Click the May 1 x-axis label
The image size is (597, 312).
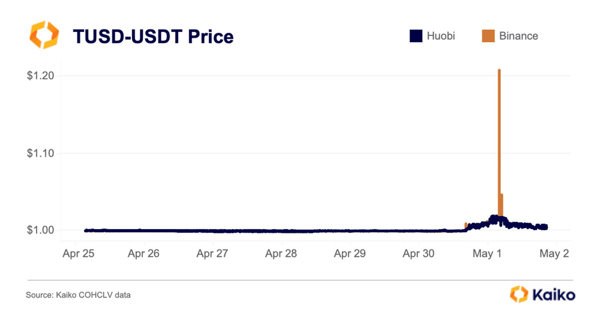click(x=487, y=253)
